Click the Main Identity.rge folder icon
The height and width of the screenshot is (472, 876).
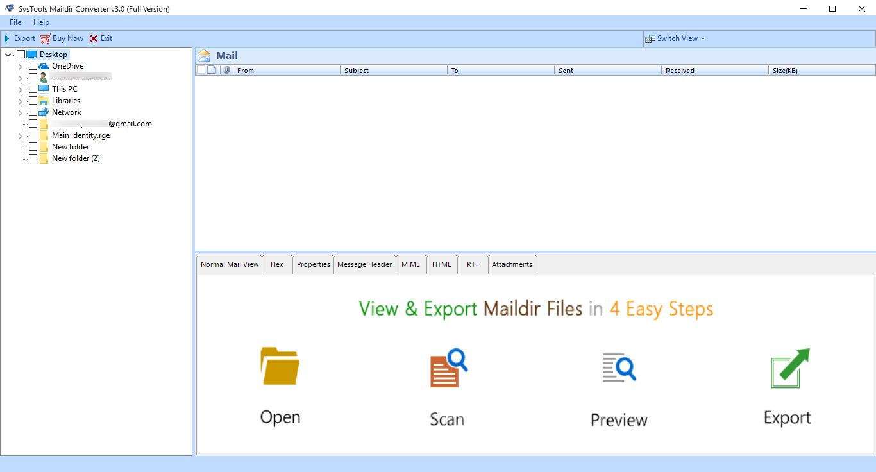44,135
